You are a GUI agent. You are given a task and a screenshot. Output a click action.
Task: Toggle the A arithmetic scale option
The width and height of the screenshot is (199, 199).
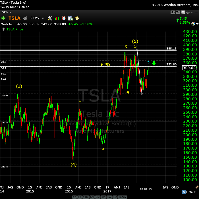[184, 192]
